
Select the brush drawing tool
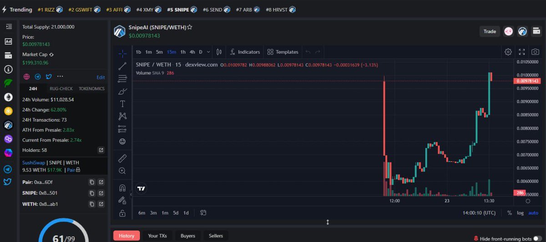point(122,91)
